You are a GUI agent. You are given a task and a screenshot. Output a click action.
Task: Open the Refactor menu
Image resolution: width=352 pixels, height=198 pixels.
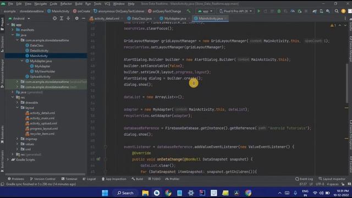pos(66,4)
